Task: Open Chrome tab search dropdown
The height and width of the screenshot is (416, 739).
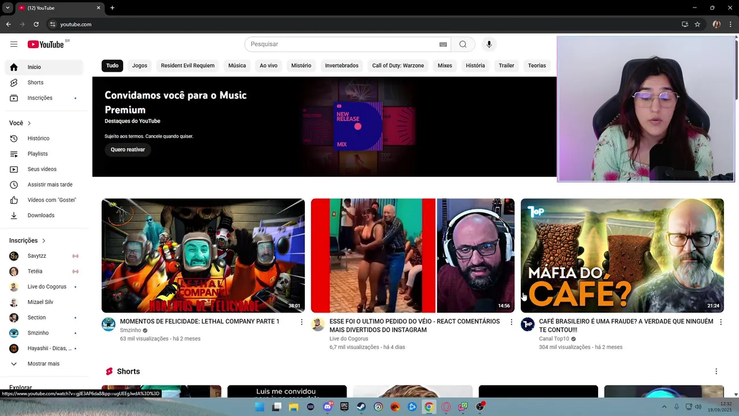Action: [8, 8]
